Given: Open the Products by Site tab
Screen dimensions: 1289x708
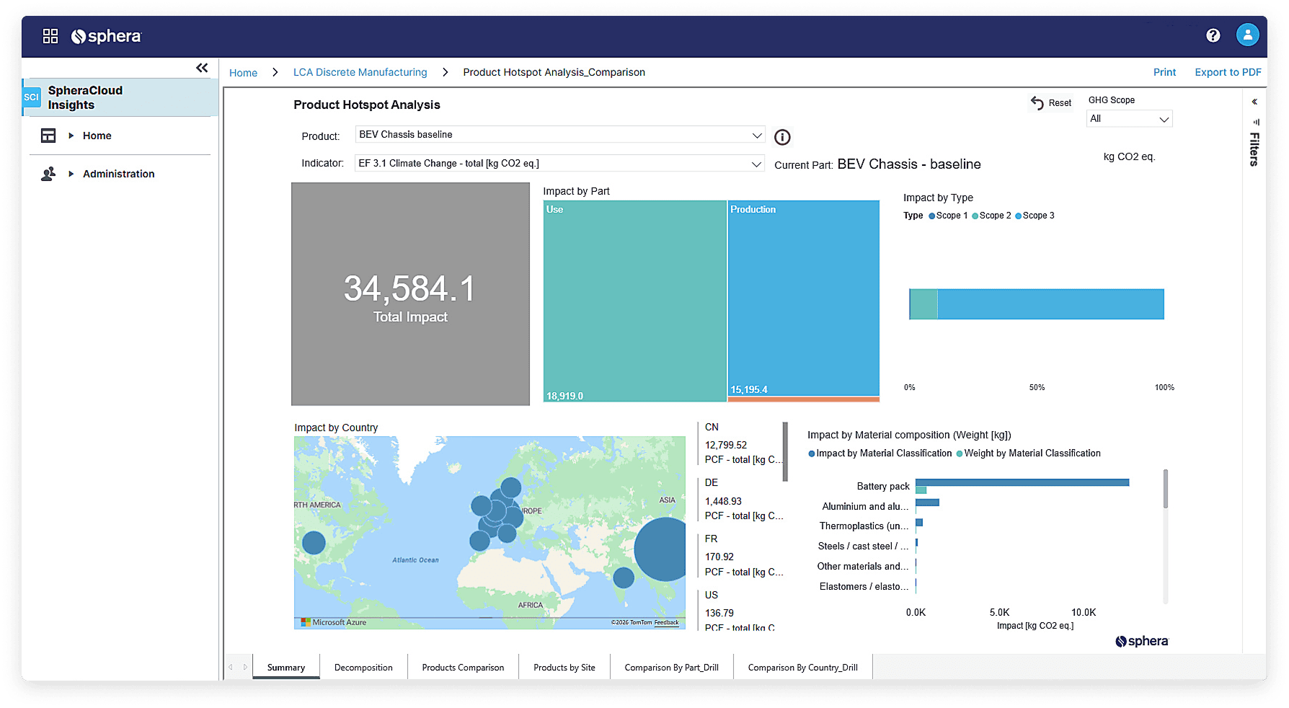Looking at the screenshot, I should (564, 668).
